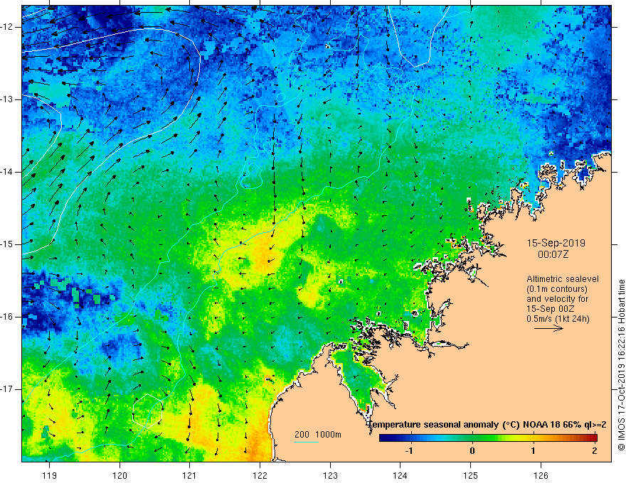The width and height of the screenshot is (626, 483).
Task: Click longitude axis label 124
Action: [400, 475]
